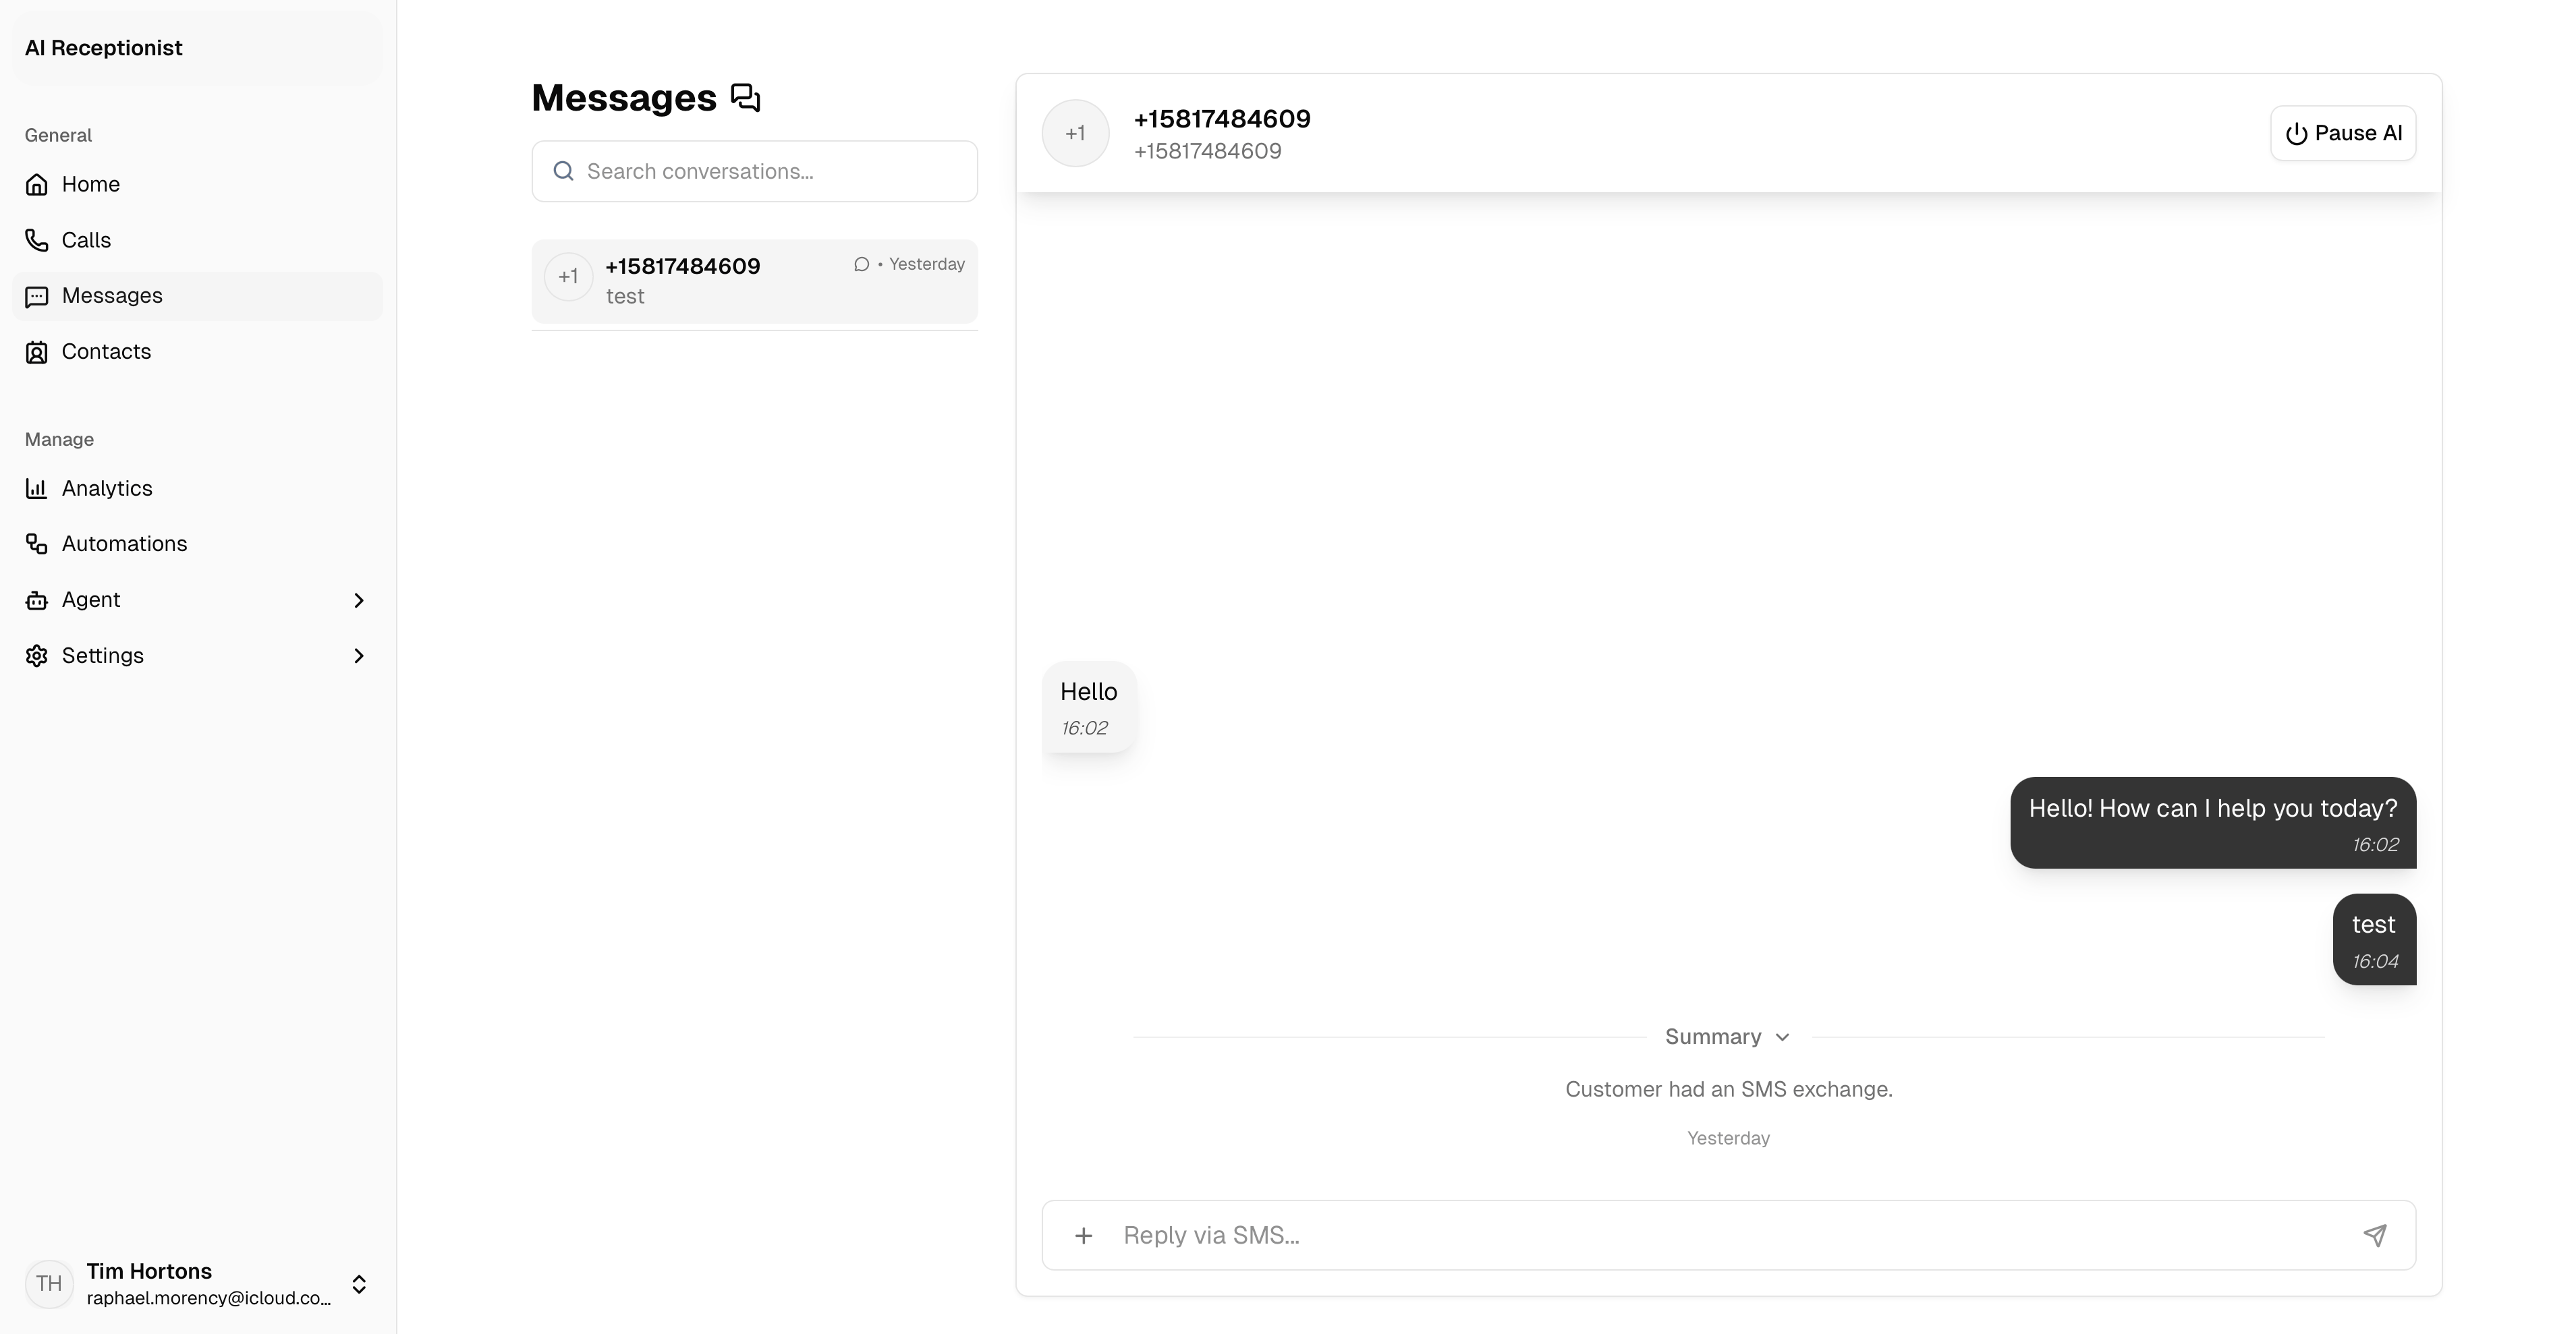Image resolution: width=2576 pixels, height=1334 pixels.
Task: Click the Calls phone icon
Action: point(37,240)
